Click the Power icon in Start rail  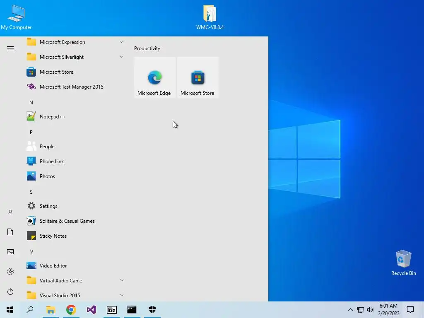click(10, 291)
